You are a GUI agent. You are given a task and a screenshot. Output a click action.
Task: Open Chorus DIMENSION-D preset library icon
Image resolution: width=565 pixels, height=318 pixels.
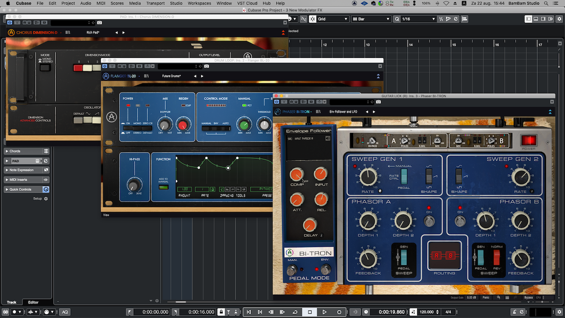[x=68, y=33]
